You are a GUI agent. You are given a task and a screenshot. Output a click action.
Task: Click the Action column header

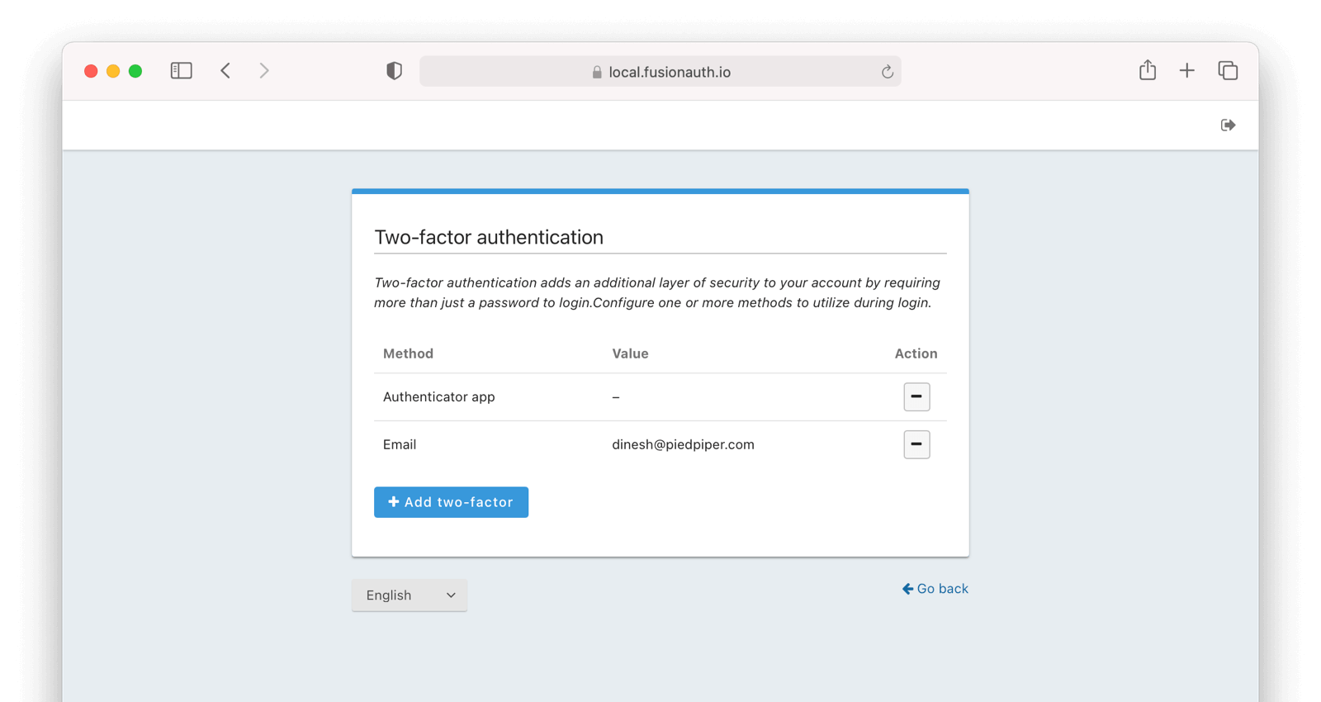pyautogui.click(x=916, y=353)
